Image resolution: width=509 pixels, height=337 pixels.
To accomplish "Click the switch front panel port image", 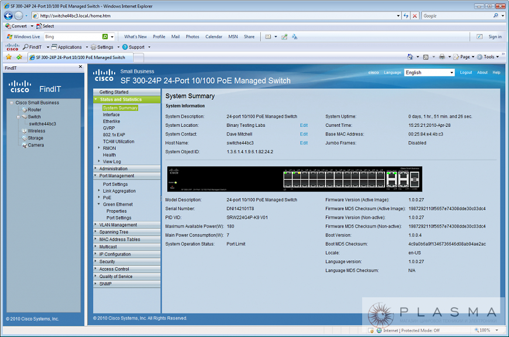I will tap(294, 179).
